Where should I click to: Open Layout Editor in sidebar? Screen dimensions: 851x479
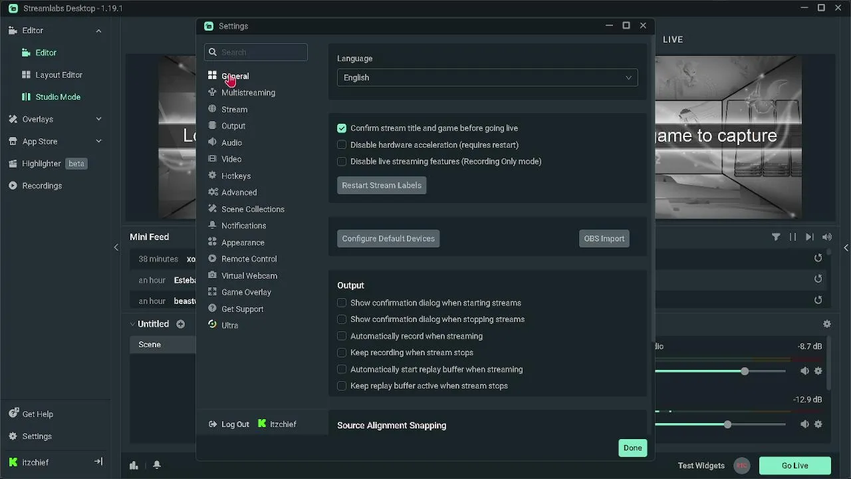click(52, 75)
